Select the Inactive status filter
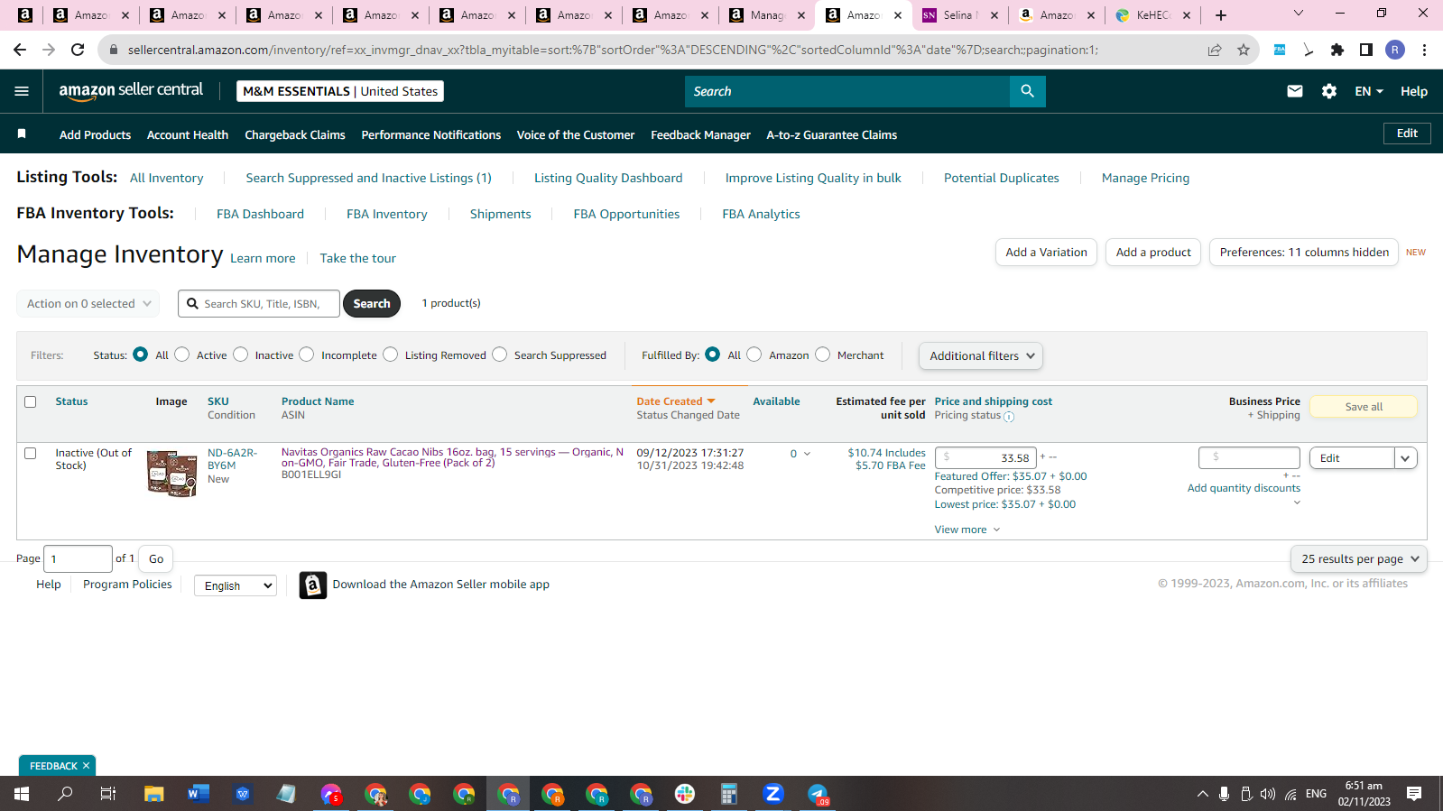Viewport: 1443px width, 811px height. coord(241,355)
